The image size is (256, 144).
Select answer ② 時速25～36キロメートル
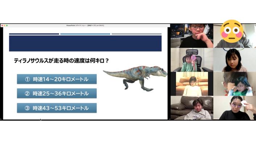[x=57, y=93]
